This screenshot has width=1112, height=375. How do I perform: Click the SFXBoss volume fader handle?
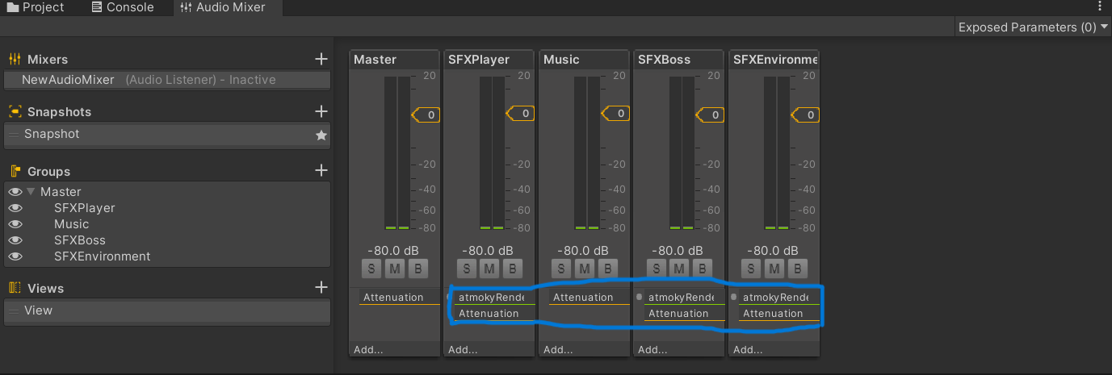(710, 115)
